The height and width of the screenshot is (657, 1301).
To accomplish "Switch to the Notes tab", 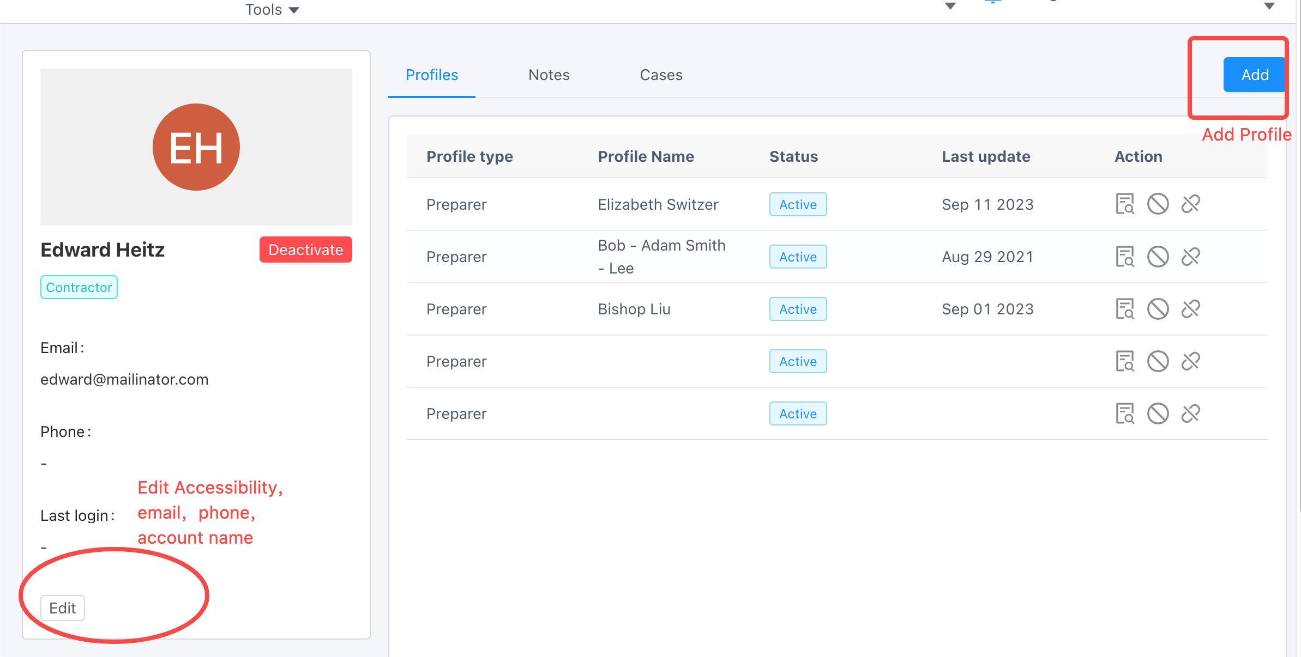I will coord(549,75).
